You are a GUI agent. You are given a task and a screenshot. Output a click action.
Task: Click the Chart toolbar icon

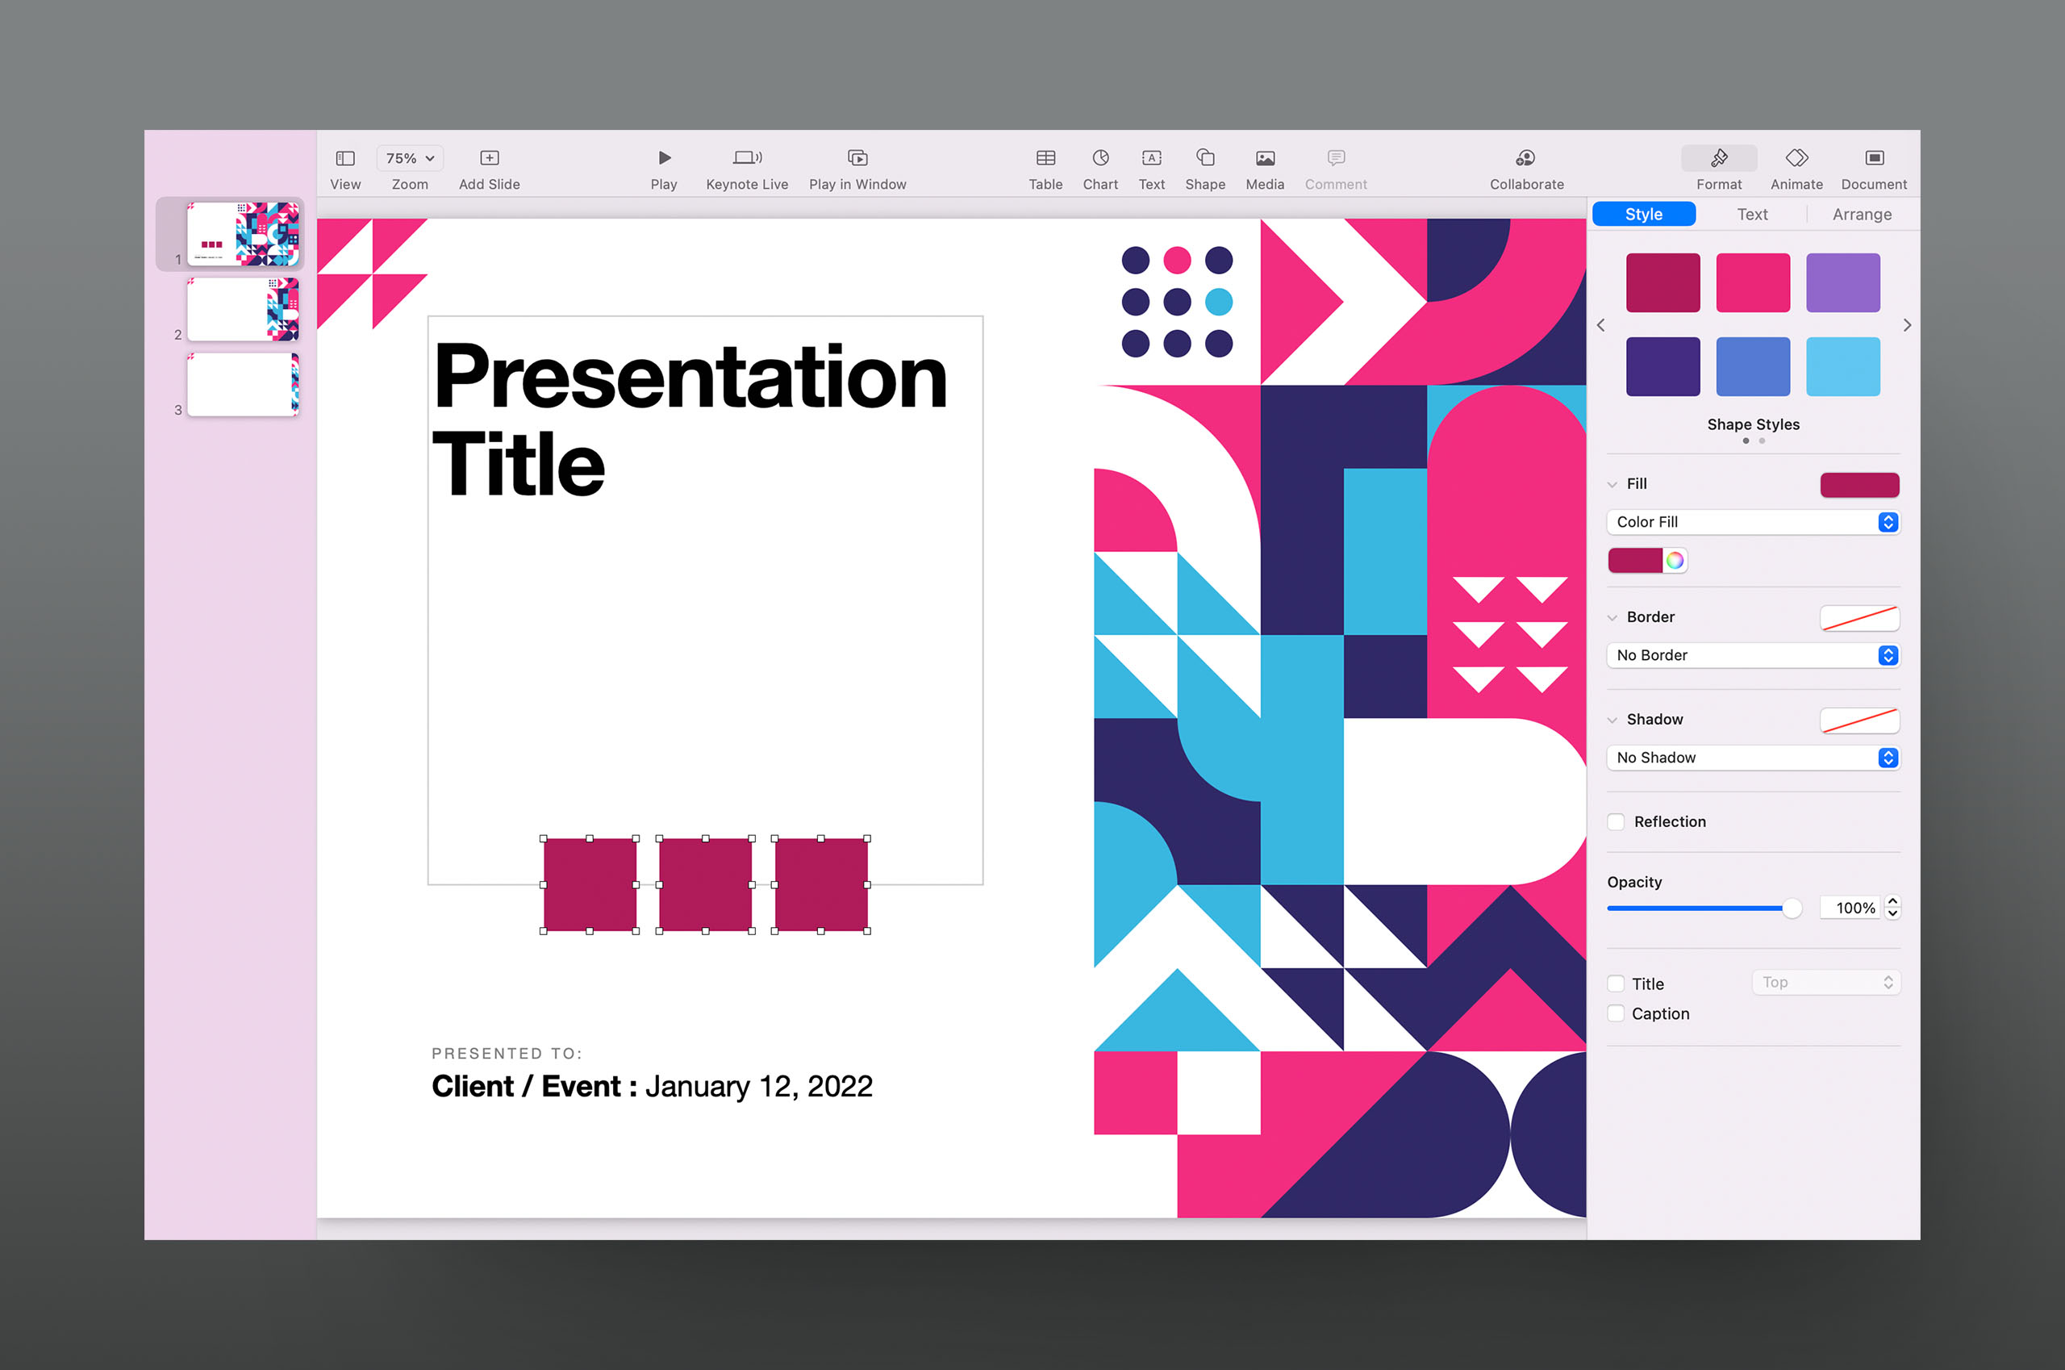[1099, 158]
